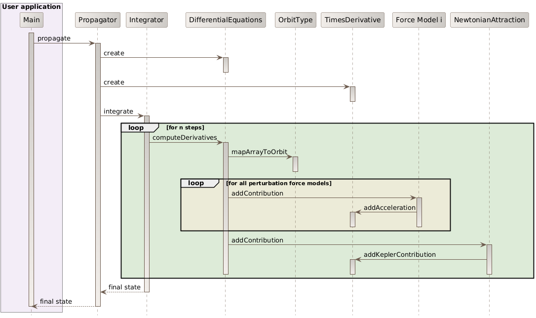The width and height of the screenshot is (536, 318).
Task: Toggle the NewtonianAttraction activation bar
Action: click(489, 259)
